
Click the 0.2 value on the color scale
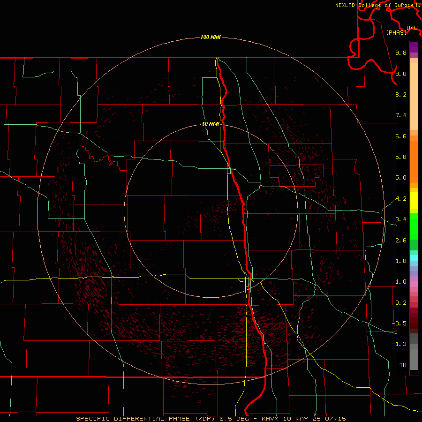click(x=401, y=303)
